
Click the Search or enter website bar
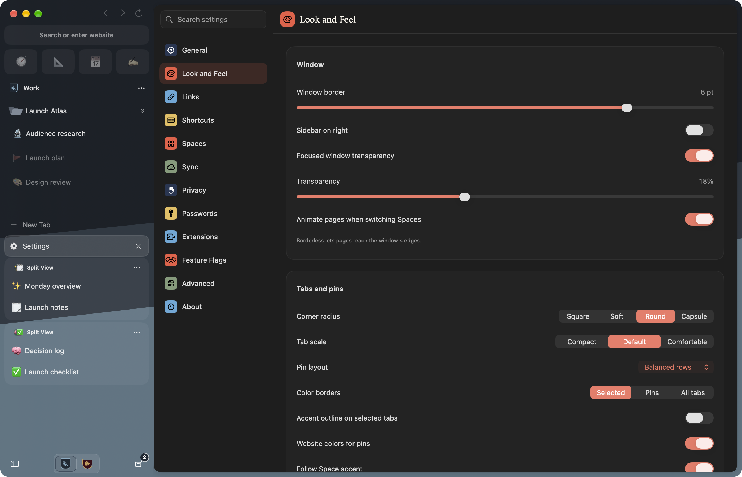pyautogui.click(x=77, y=35)
